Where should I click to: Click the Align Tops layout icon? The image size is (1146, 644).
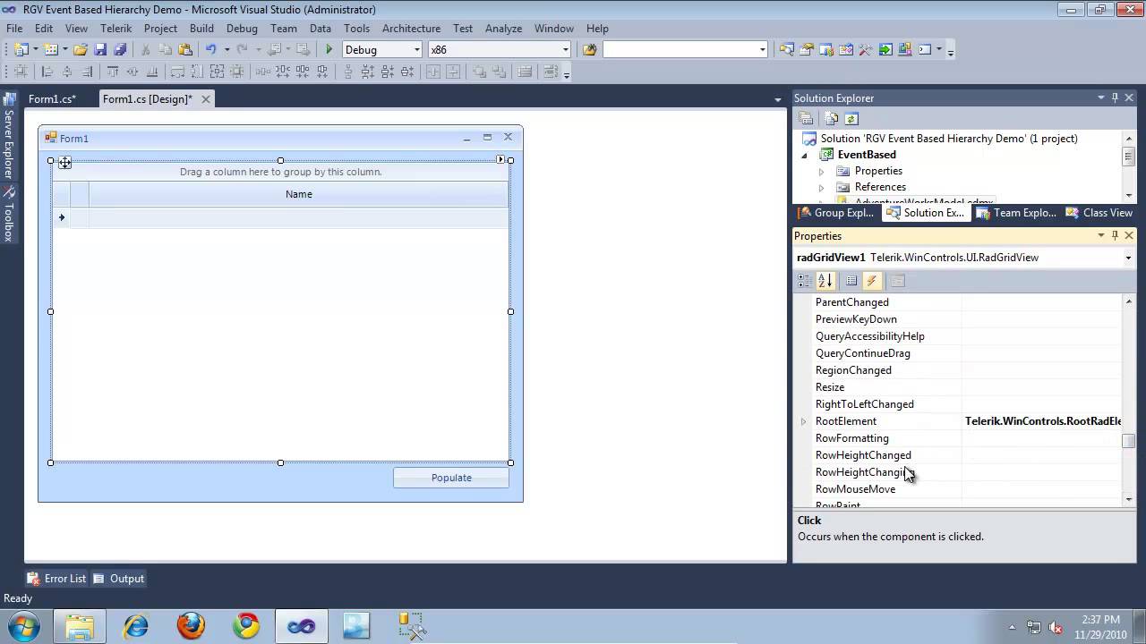pos(113,72)
